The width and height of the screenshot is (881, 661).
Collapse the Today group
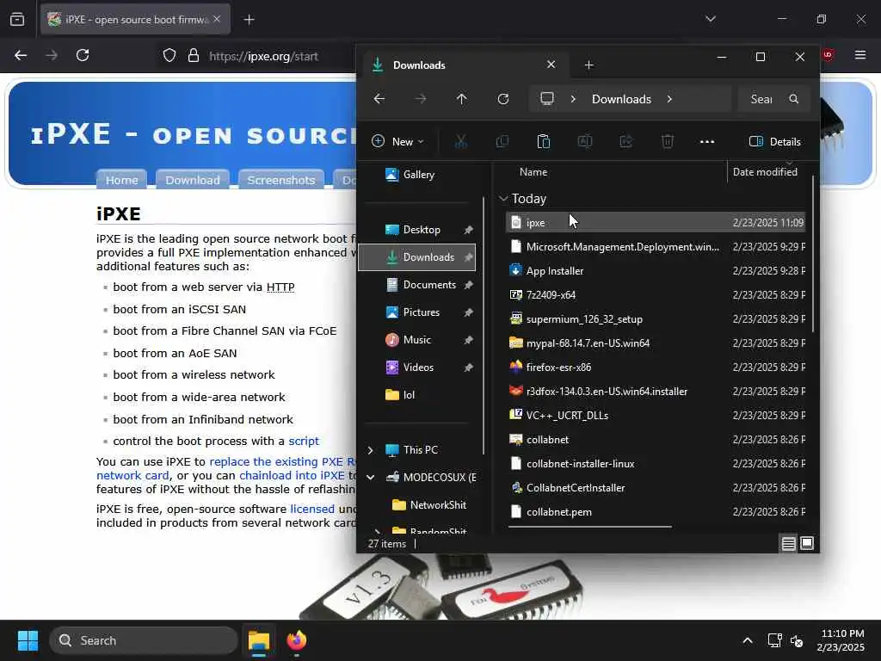pyautogui.click(x=503, y=199)
